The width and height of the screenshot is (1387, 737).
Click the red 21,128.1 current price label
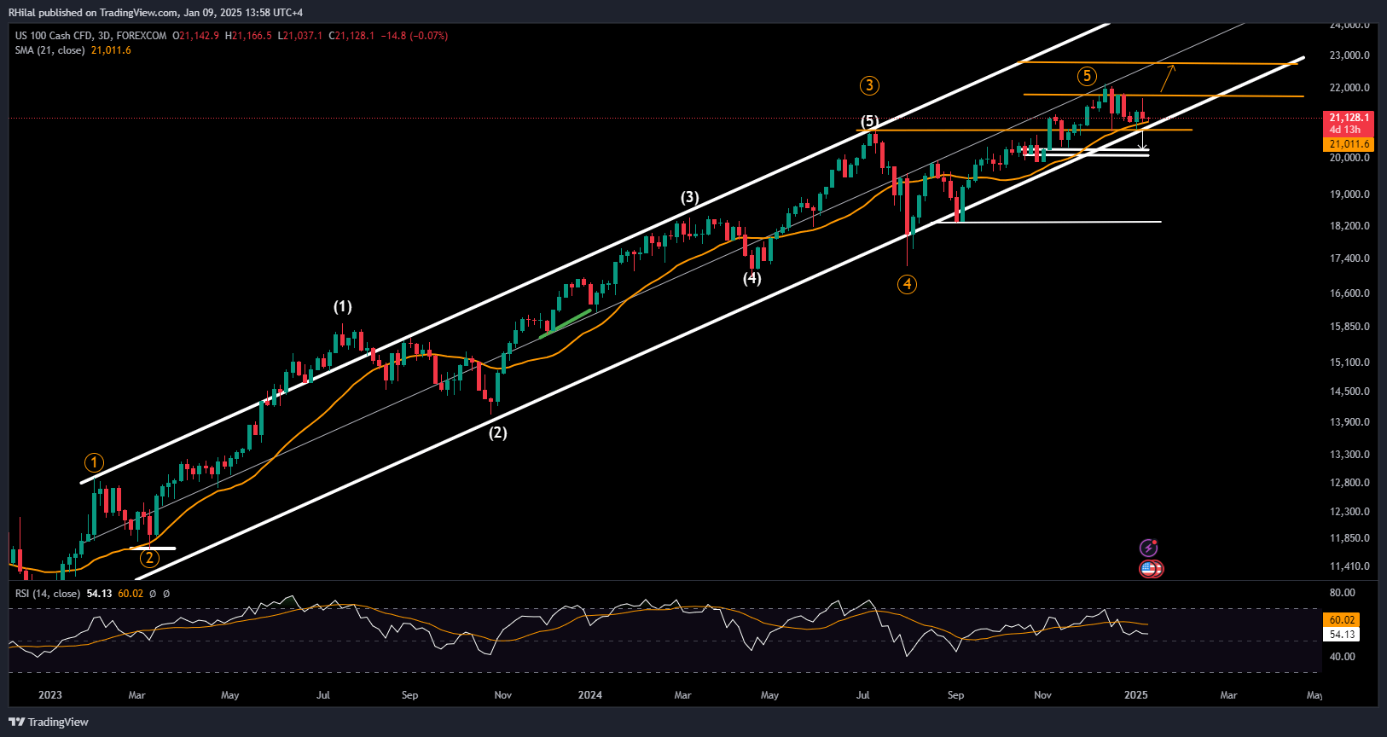[1349, 118]
